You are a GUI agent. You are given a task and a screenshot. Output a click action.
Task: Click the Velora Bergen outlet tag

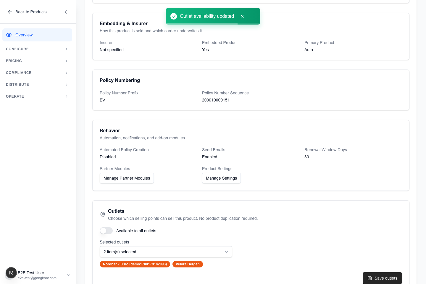[x=188, y=264]
